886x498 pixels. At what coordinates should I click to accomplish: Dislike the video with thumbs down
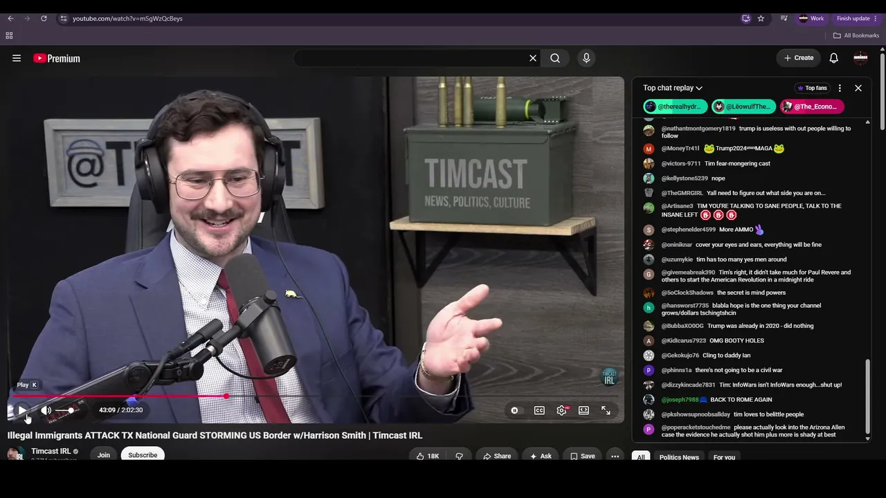tap(459, 456)
